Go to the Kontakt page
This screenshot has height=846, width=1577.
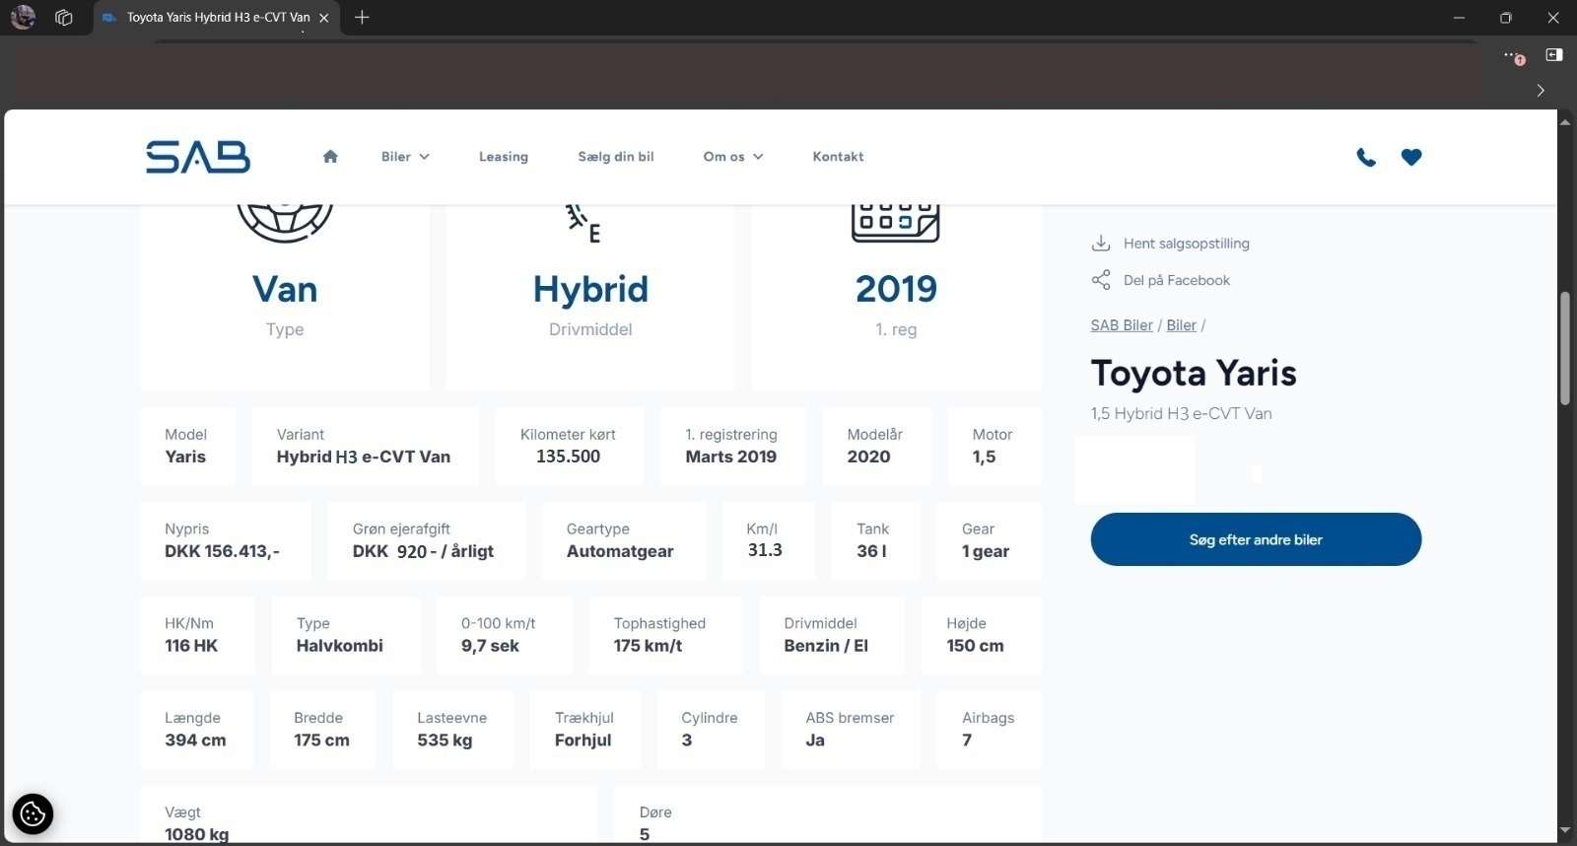coord(838,157)
